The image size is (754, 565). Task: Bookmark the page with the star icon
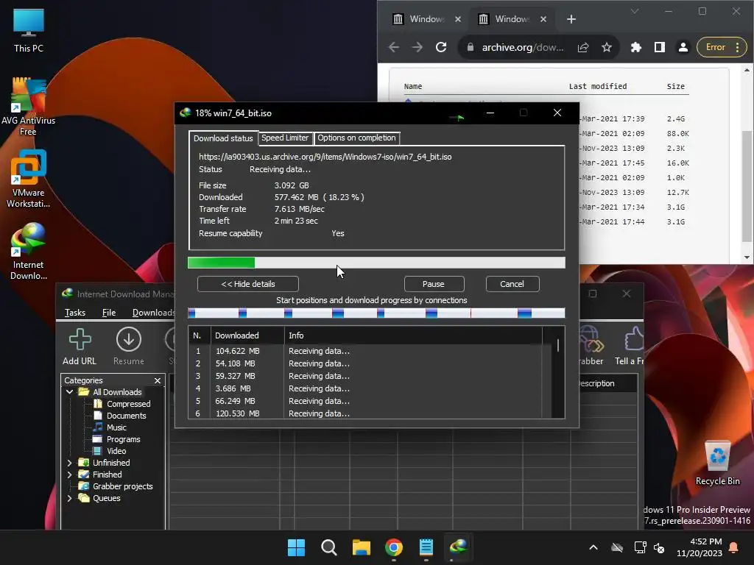tap(607, 47)
